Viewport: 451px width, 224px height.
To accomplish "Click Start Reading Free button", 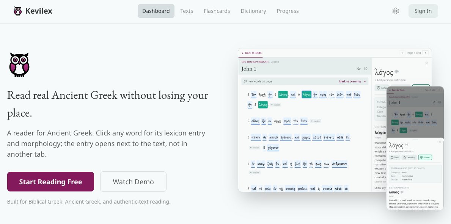I will 50,182.
